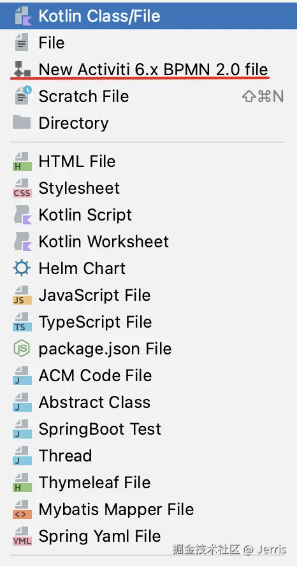The image size is (297, 566).
Task: Select Thymeleaf File entry
Action: 148,483
